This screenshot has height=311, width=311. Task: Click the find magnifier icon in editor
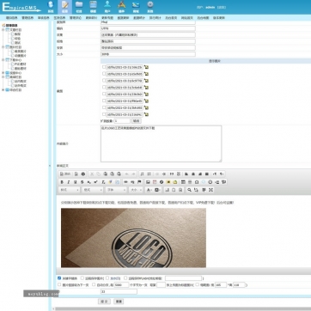point(189,190)
